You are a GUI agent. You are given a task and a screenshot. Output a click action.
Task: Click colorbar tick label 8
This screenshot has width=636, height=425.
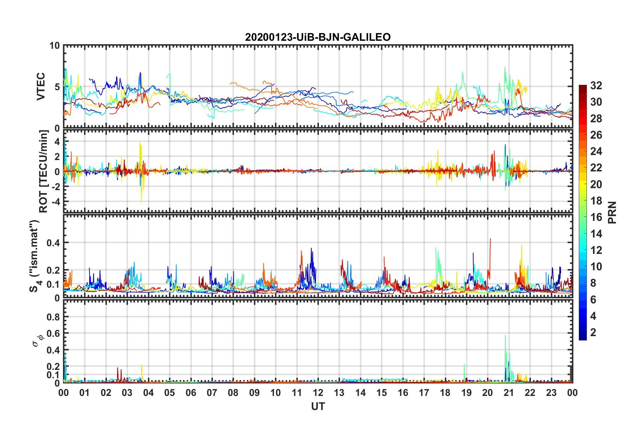(593, 283)
